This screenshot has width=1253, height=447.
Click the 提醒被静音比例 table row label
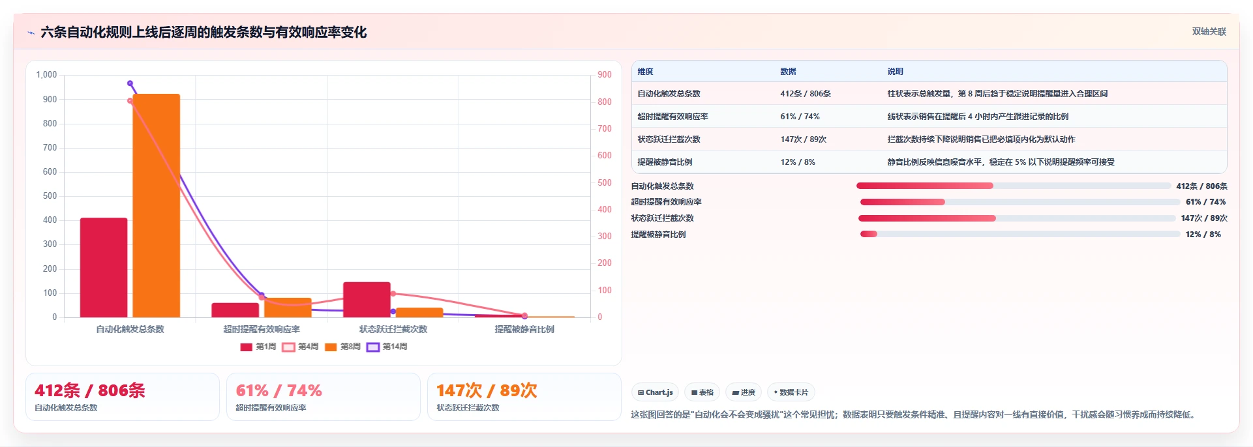point(665,162)
